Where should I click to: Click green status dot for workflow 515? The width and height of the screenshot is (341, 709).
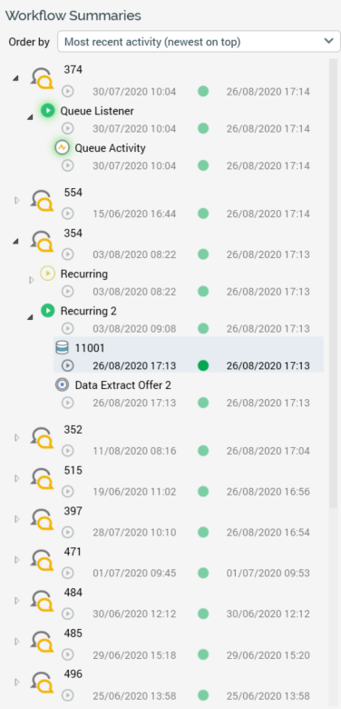(203, 492)
